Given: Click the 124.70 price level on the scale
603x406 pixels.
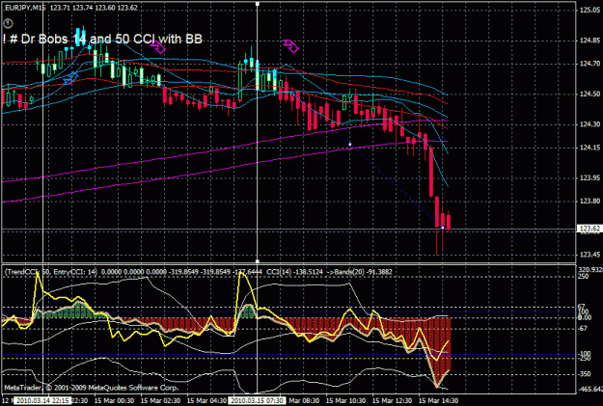Looking at the screenshot, I should (589, 64).
